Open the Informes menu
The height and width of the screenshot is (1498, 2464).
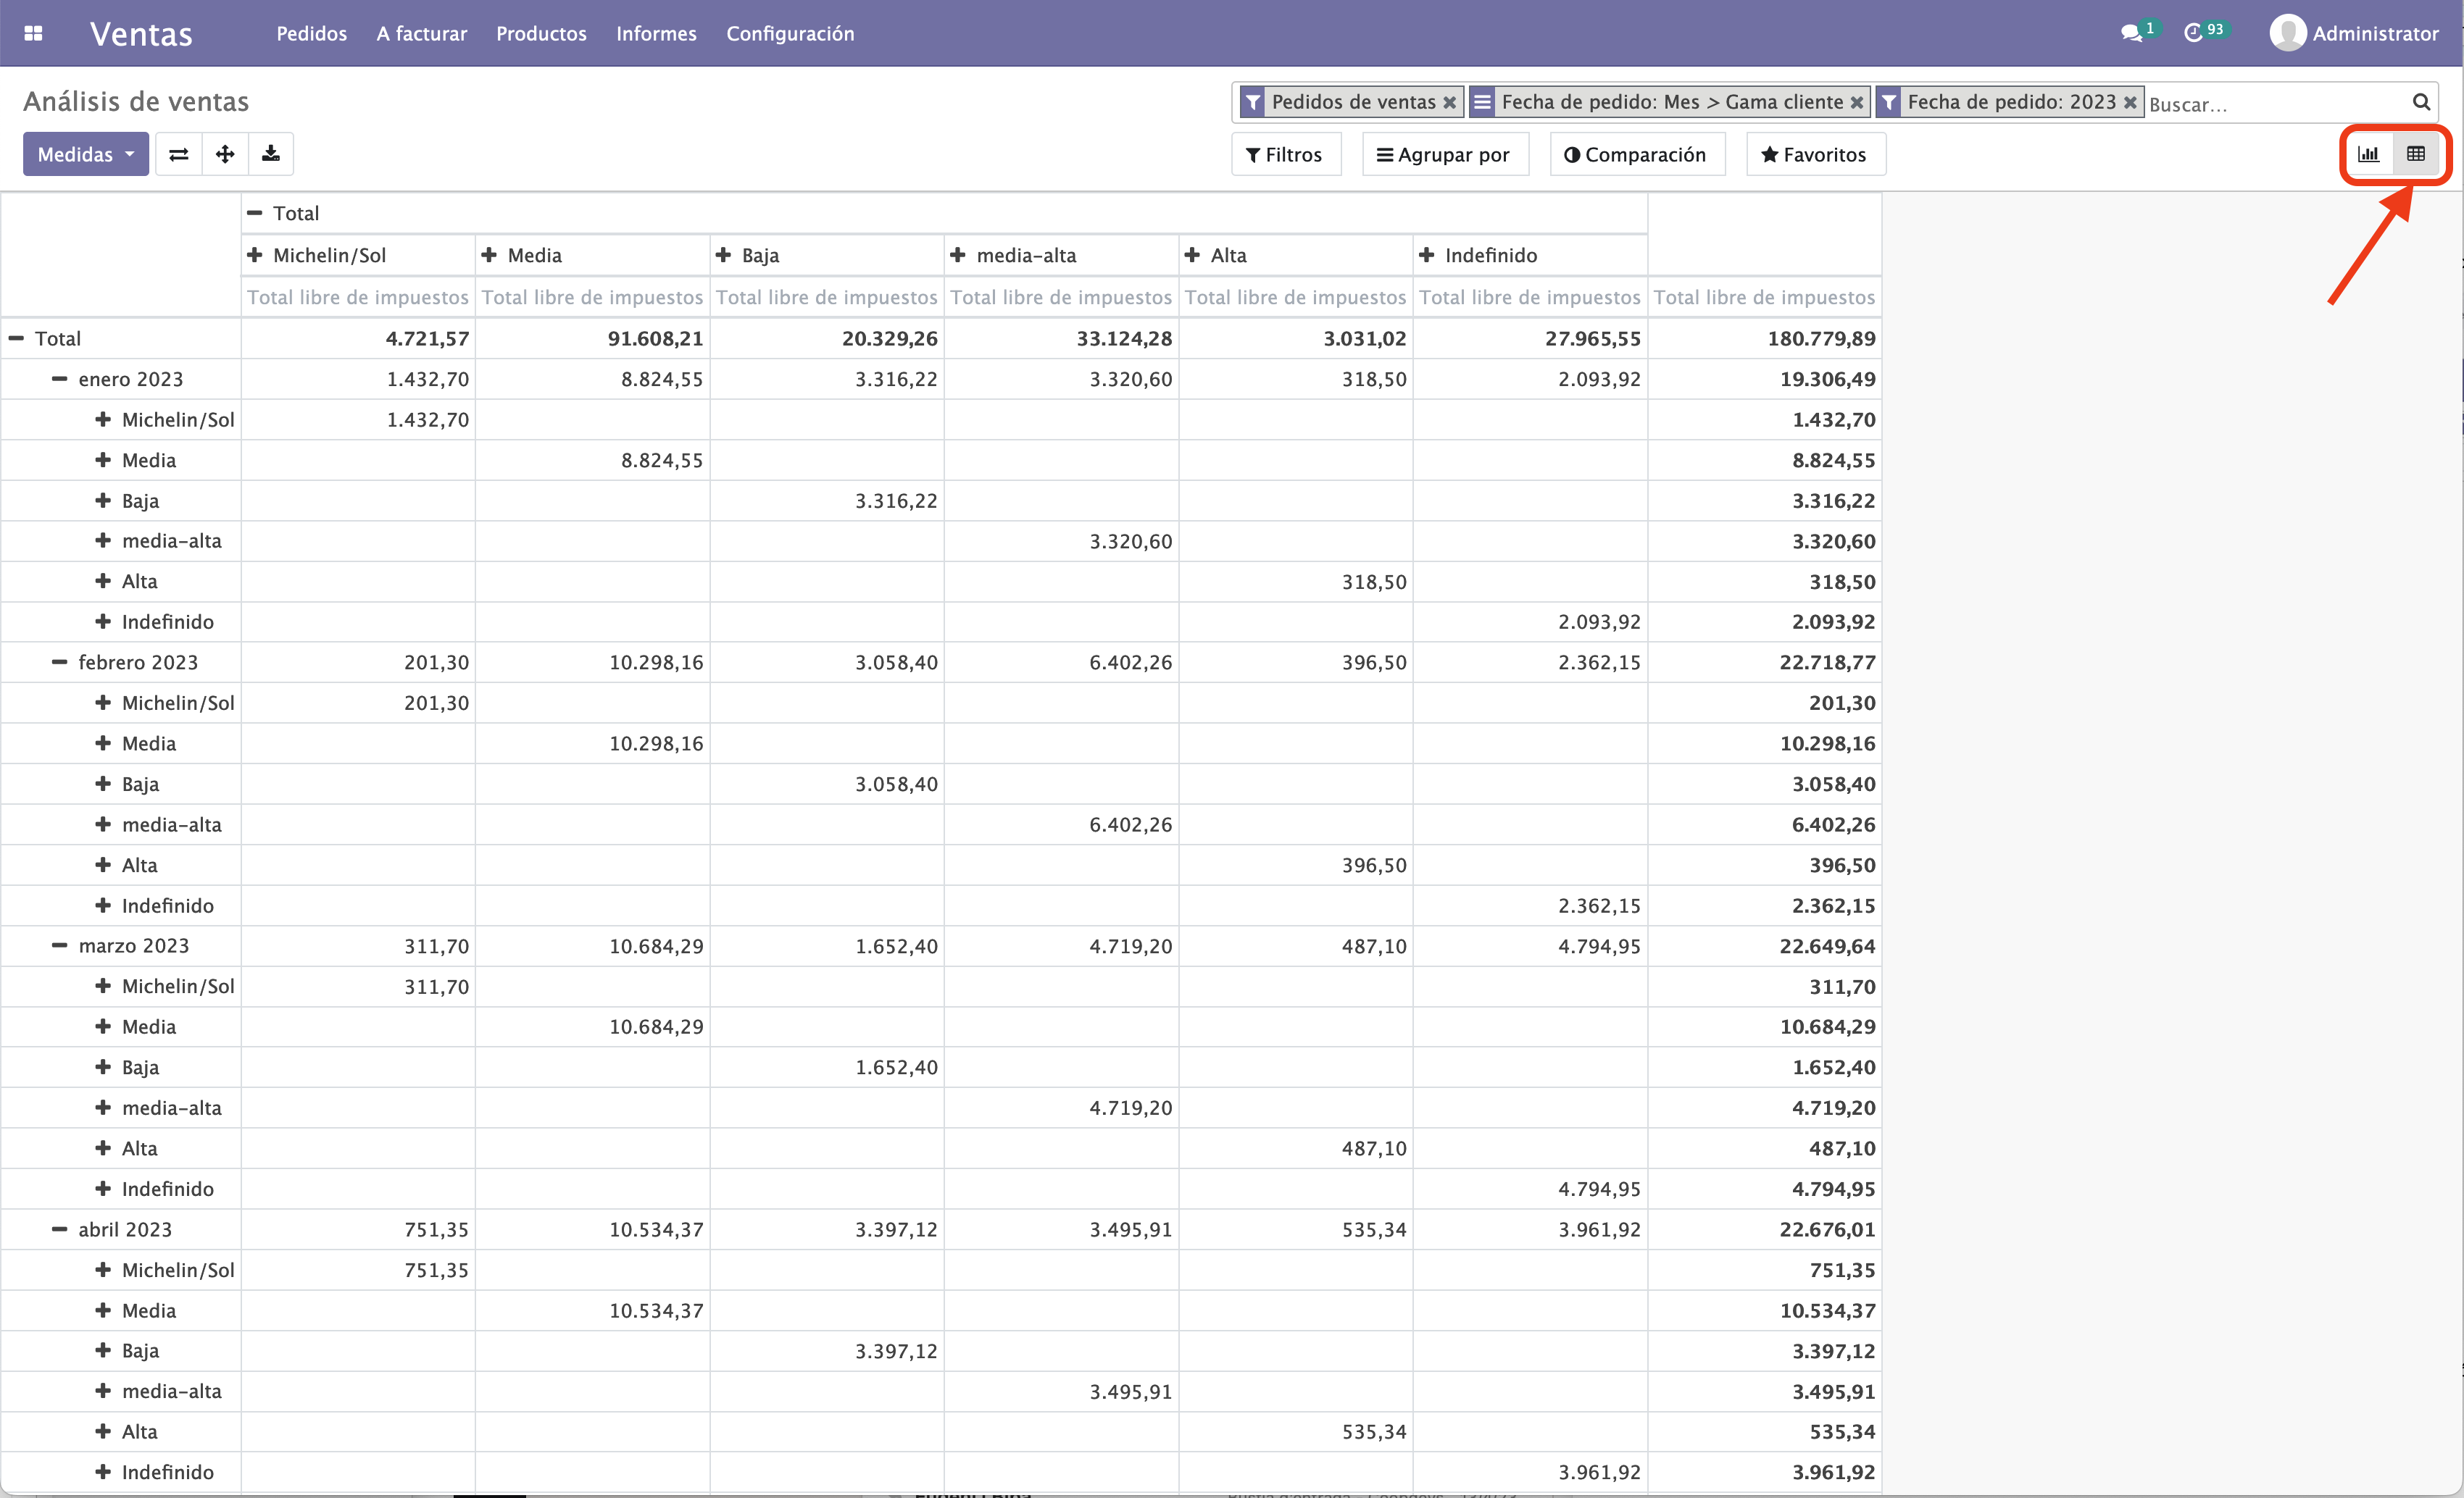(657, 33)
